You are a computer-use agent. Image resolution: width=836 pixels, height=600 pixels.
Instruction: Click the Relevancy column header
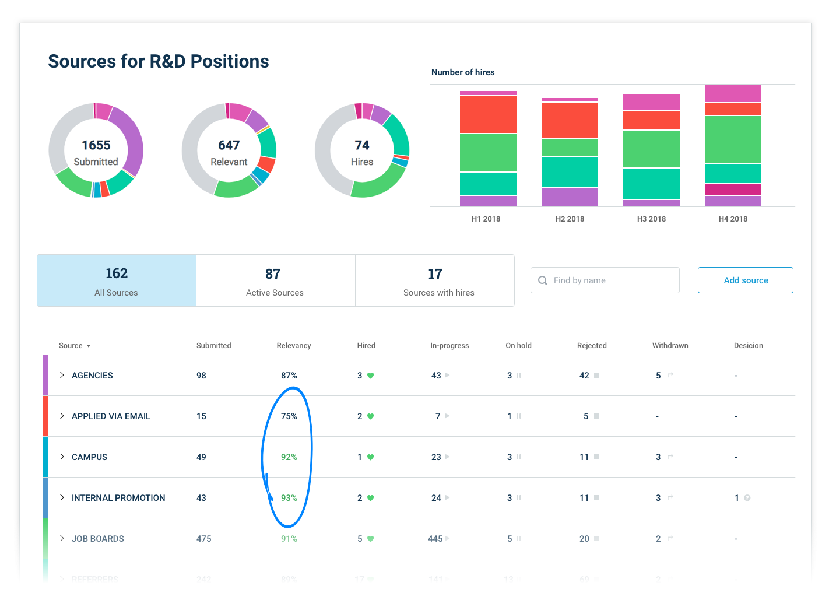pos(294,346)
